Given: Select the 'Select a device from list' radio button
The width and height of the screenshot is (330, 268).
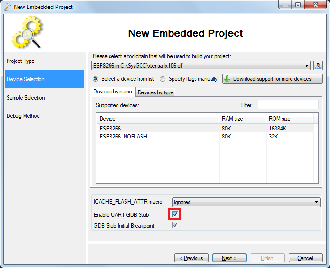Looking at the screenshot, I should tap(95, 79).
